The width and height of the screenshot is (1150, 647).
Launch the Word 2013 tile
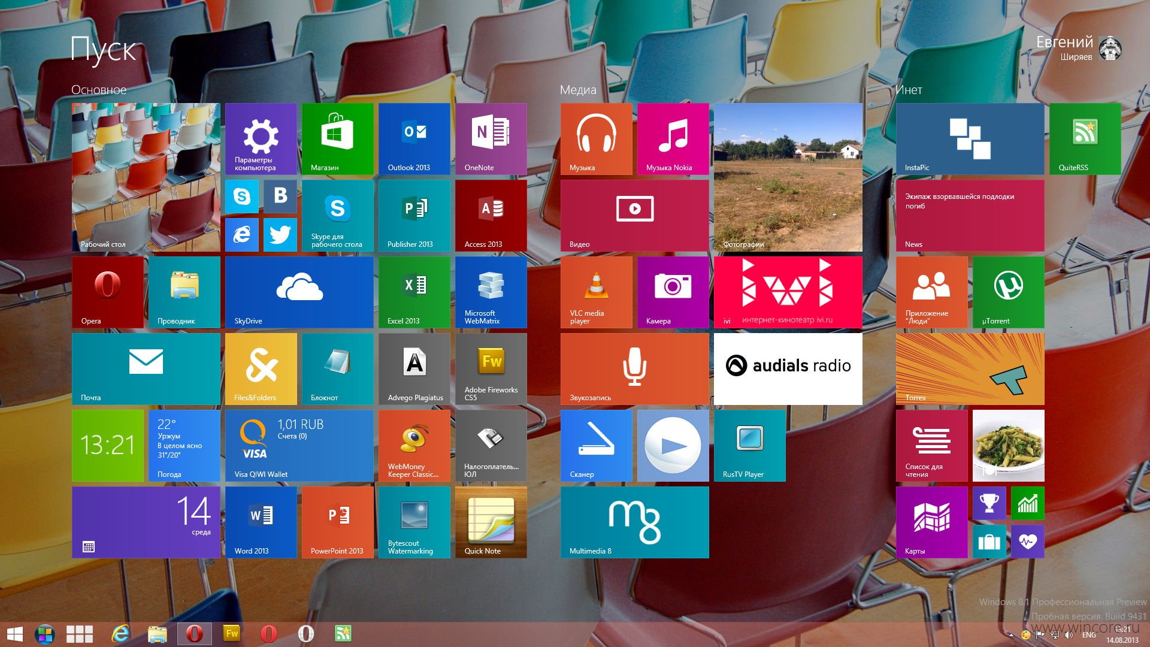[261, 522]
